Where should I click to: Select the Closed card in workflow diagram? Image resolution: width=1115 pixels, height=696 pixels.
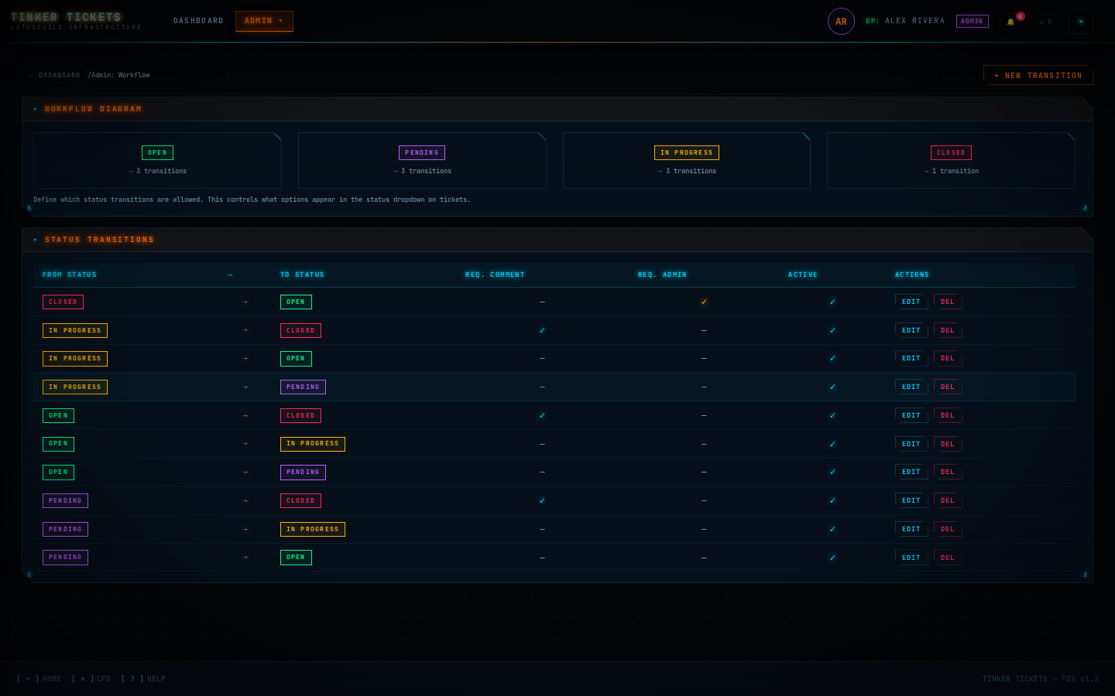951,160
